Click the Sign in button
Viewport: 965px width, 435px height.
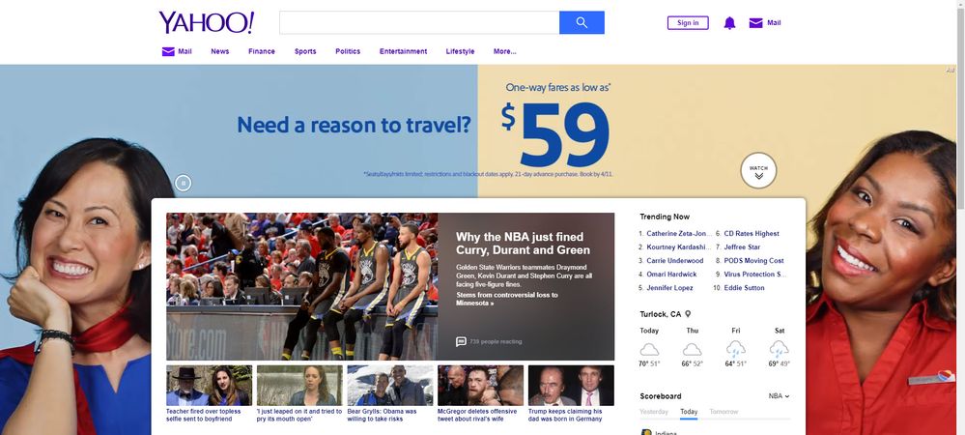(688, 23)
